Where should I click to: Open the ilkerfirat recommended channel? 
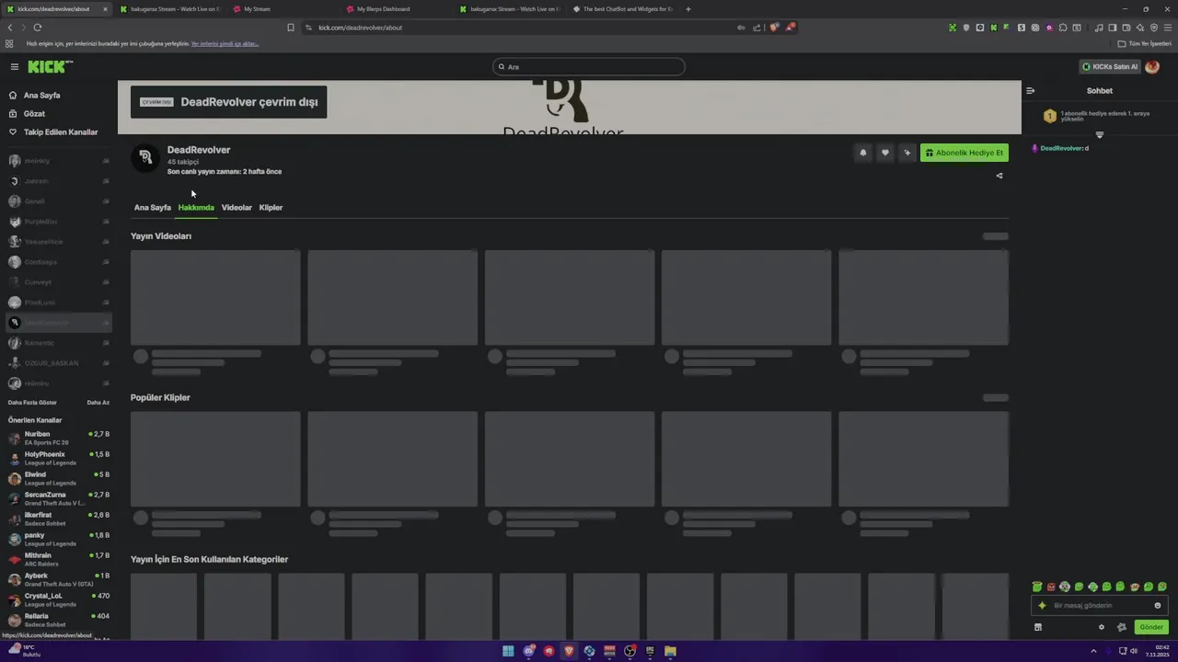tap(59, 519)
